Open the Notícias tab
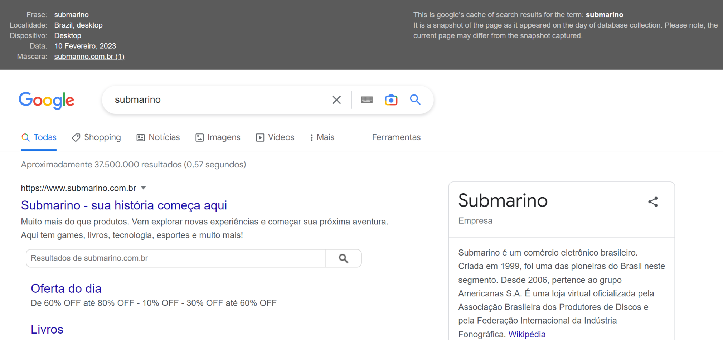 click(158, 137)
